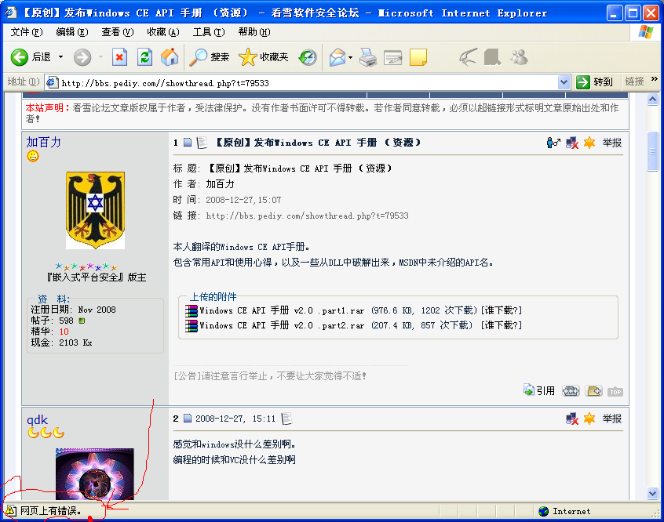Image resolution: width=664 pixels, height=522 pixels.
Task: Click the green reputation square beside 598
Action: point(82,321)
